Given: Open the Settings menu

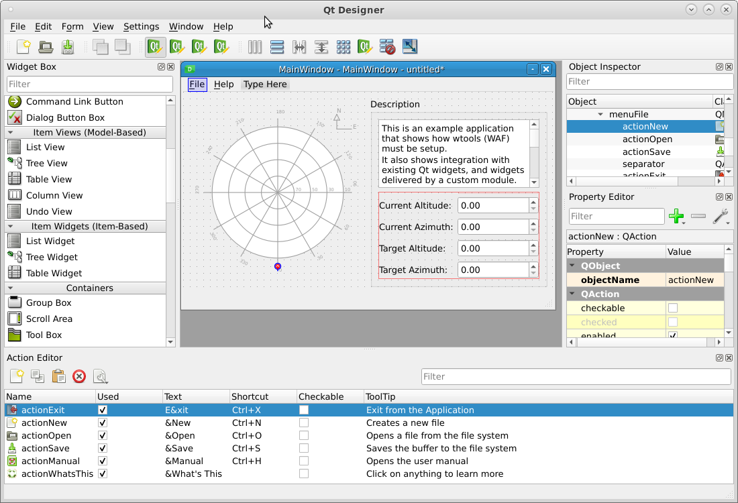Looking at the screenshot, I should pyautogui.click(x=141, y=26).
